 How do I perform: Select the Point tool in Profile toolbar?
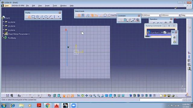pyautogui.click(x=58, y=17)
